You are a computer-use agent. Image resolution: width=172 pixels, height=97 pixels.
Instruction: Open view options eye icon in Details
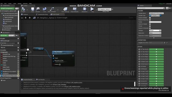coord(170,8)
